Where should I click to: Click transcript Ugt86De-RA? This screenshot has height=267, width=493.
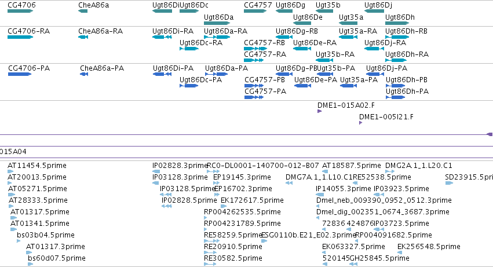[x=302, y=49]
